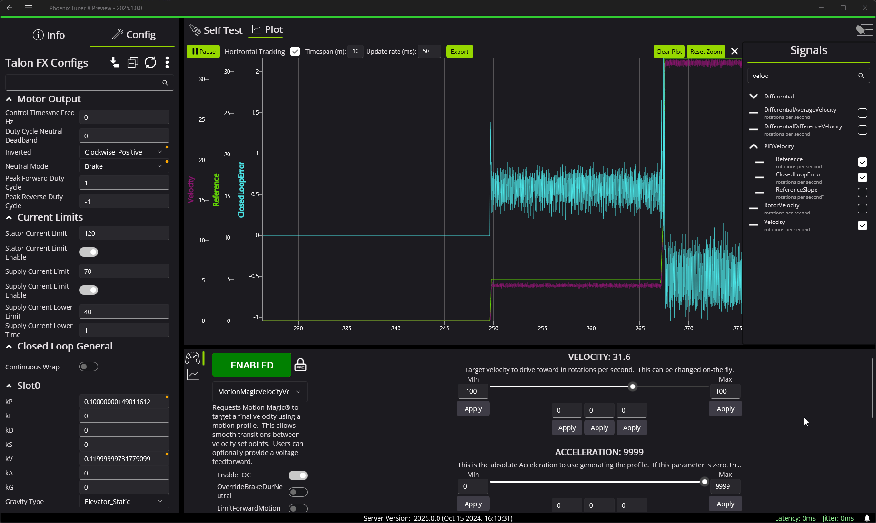Screen dimensions: 876x523
Task: Uncheck the ClosedLoopError signal checkbox
Action: [x=862, y=177]
